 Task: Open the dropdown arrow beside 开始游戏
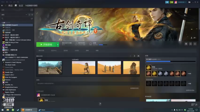tap(58, 45)
